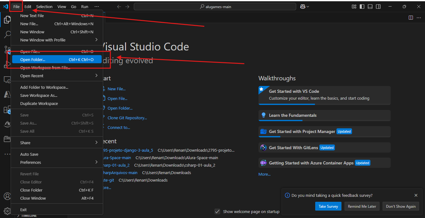Choose Duplicate Workspace
425x218 pixels.
pos(57,103)
